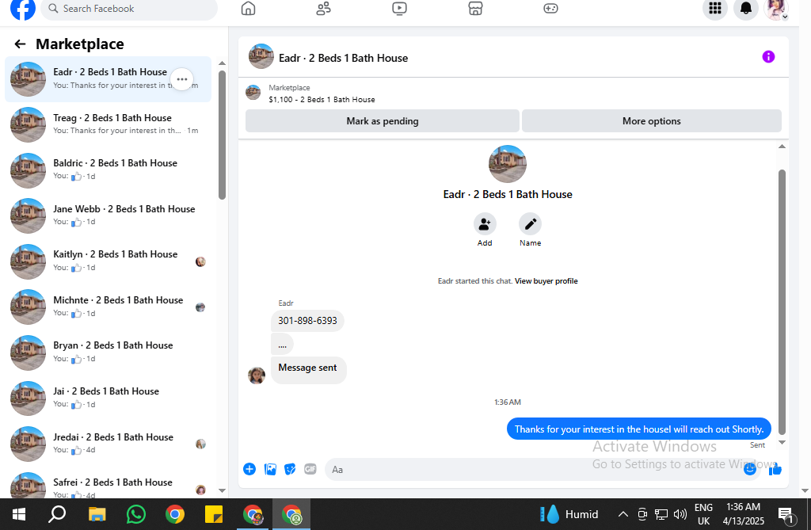Click Mark as pending button

point(383,121)
